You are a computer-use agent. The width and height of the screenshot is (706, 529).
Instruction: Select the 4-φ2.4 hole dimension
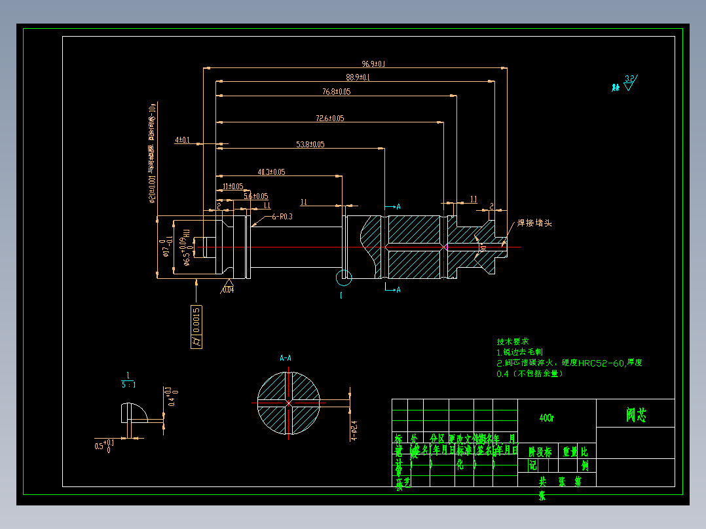(x=354, y=431)
